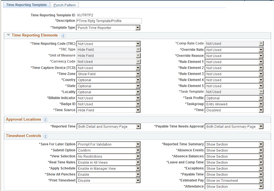Open help for Timesheet Controls section

pos(46,136)
